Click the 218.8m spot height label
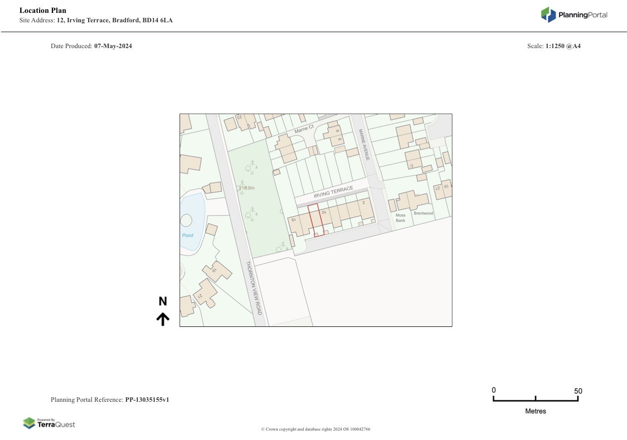This screenshot has width=627, height=440. (x=247, y=188)
